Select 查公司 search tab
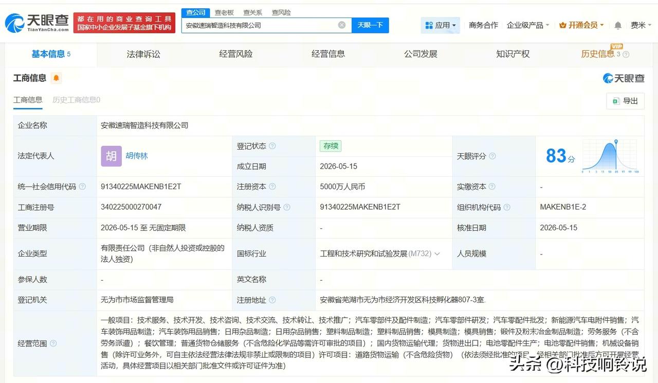Image resolution: width=658 pixels, height=383 pixels. pyautogui.click(x=195, y=12)
